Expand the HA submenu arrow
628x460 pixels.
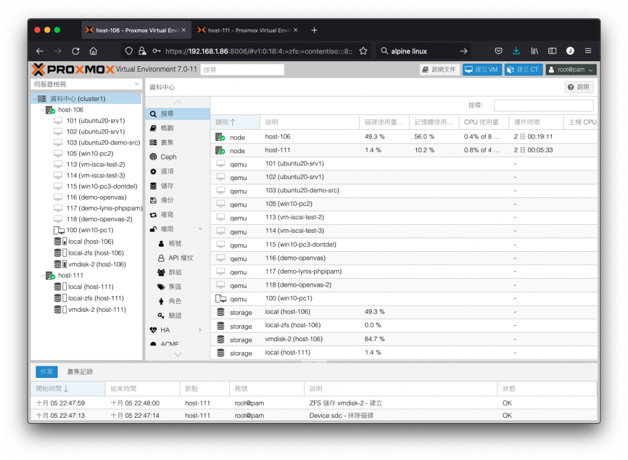click(201, 330)
